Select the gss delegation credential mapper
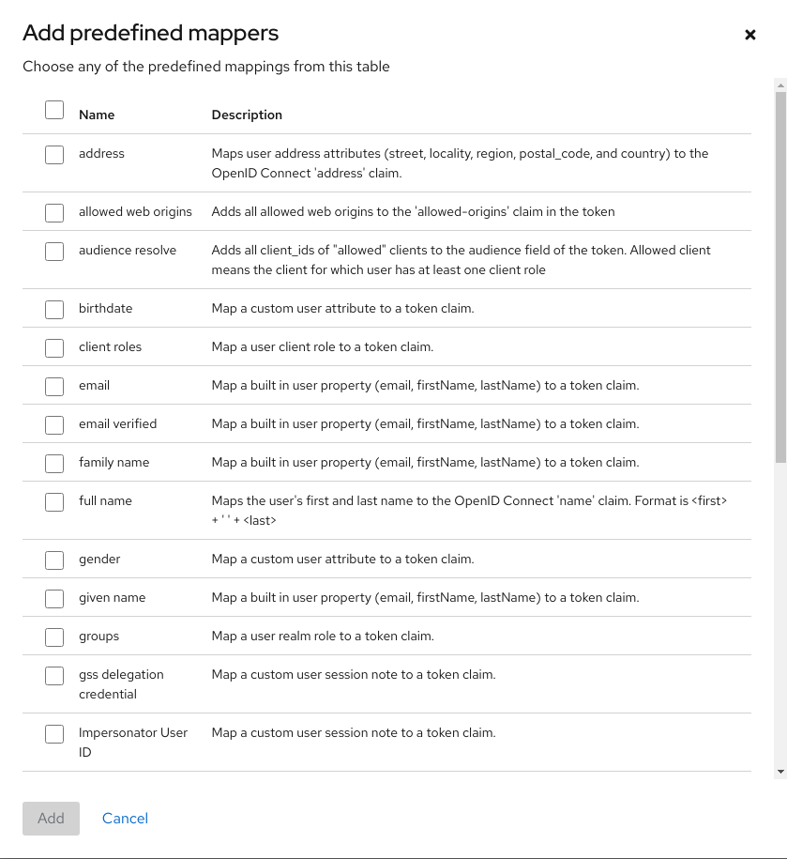 pyautogui.click(x=53, y=675)
